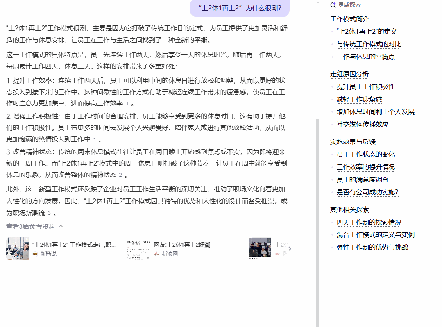Click the user question bubble "上2休1再上2" 为什么很潮?

[x=240, y=8]
